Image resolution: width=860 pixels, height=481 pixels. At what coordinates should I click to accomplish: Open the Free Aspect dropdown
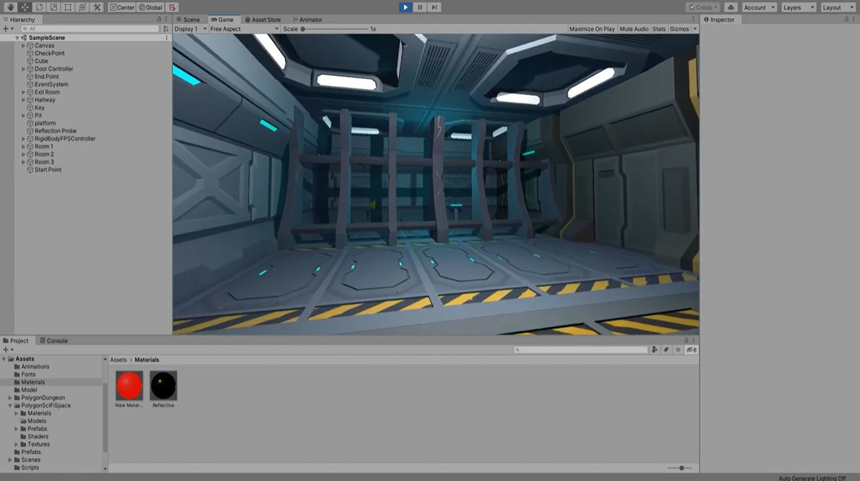click(244, 29)
